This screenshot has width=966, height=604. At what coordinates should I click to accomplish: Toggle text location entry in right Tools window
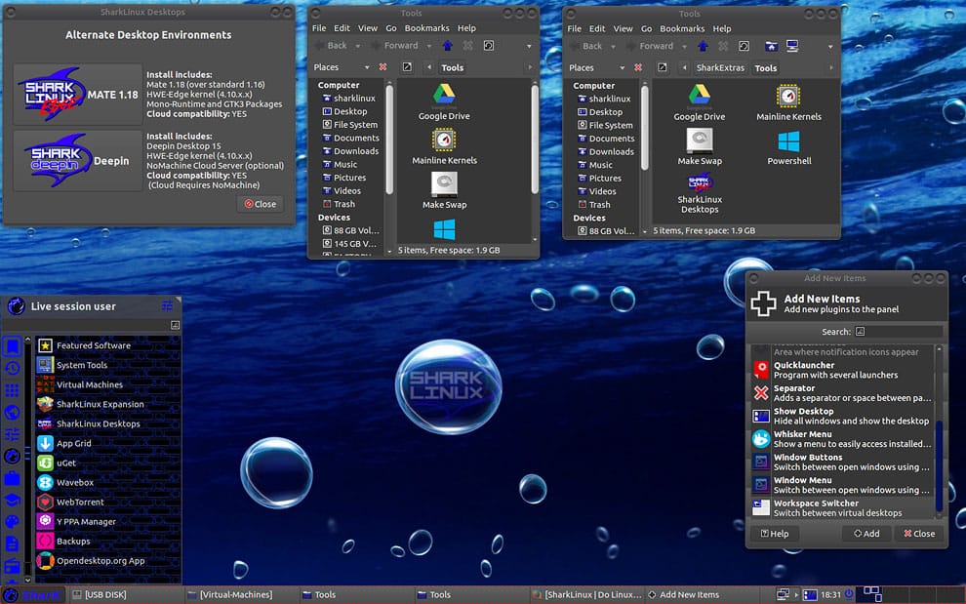[x=663, y=67]
